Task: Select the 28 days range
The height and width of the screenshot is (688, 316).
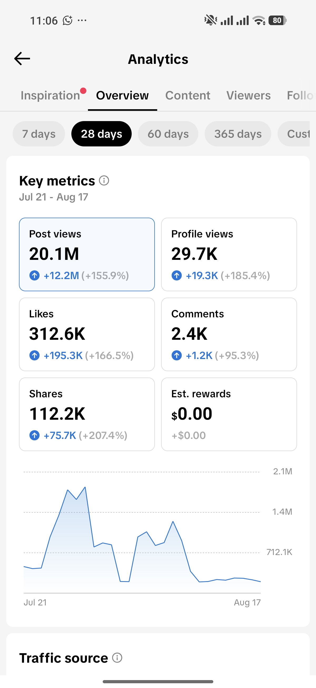Action: [x=102, y=134]
